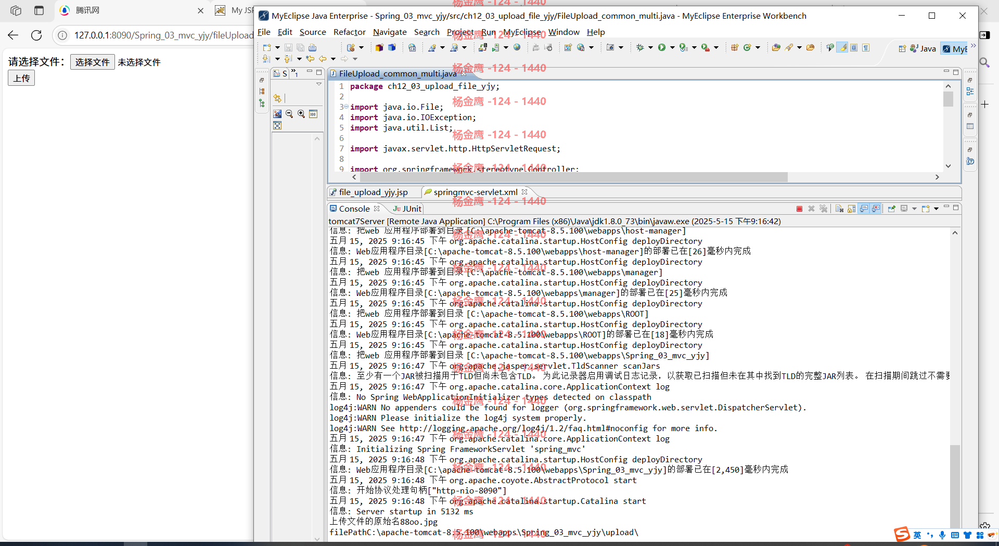Switch to the JUnit tab
Viewport: 999px width, 546px height.
click(x=407, y=209)
